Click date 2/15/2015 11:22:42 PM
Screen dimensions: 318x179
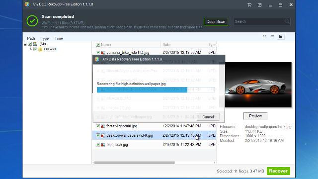[x=182, y=145]
